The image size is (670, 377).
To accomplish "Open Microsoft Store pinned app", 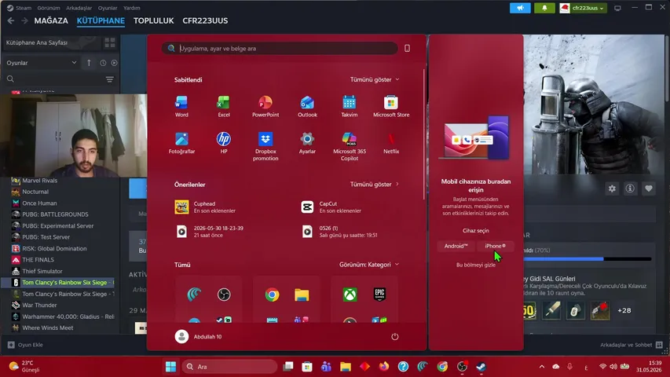I will pyautogui.click(x=391, y=106).
